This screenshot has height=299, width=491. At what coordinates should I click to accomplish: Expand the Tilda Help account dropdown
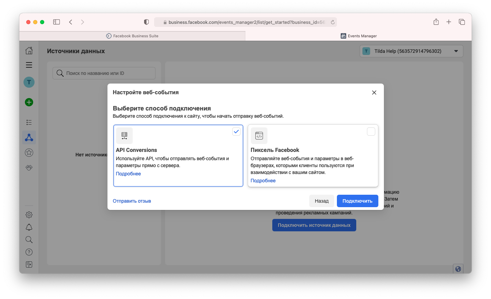pos(412,51)
